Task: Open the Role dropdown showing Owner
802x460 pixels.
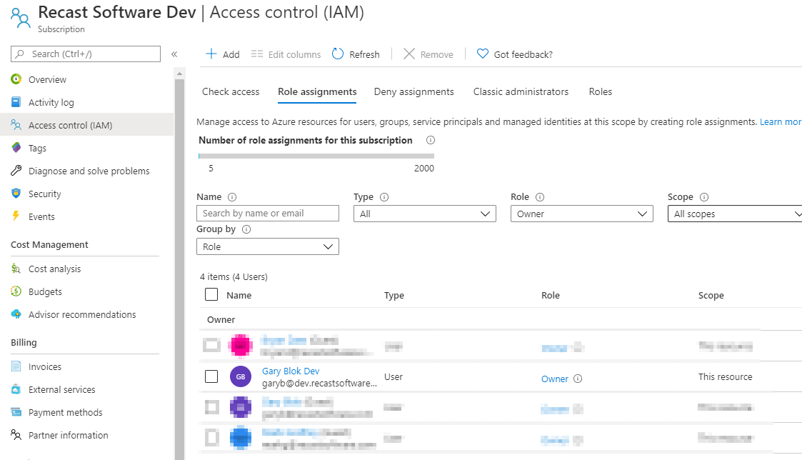Action: coord(581,214)
